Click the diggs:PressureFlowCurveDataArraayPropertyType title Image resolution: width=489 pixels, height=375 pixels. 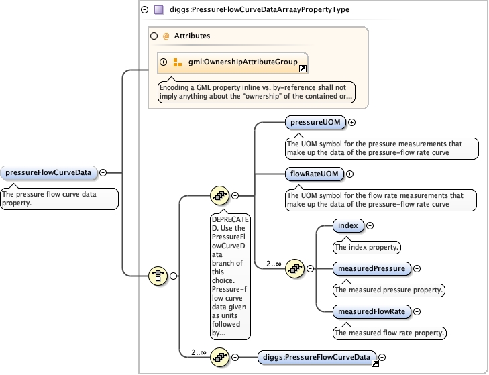(260, 9)
